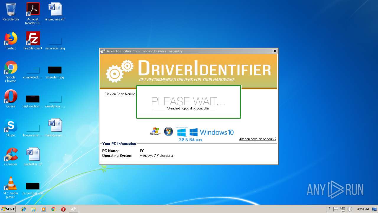Image resolution: width=378 pixels, height=213 pixels.
Task: Open the Already have an account link
Action: (x=258, y=139)
